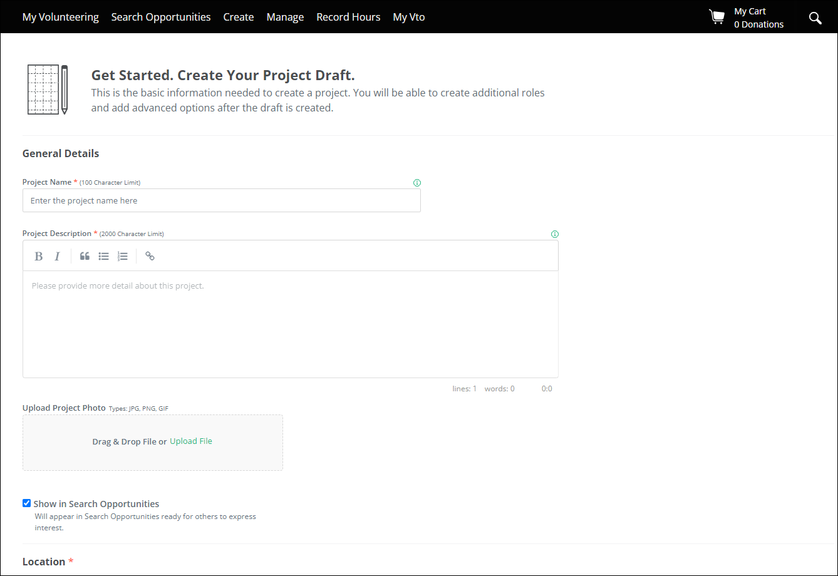Insert a blockquote in the description
Image resolution: width=838 pixels, height=576 pixels.
click(x=85, y=256)
